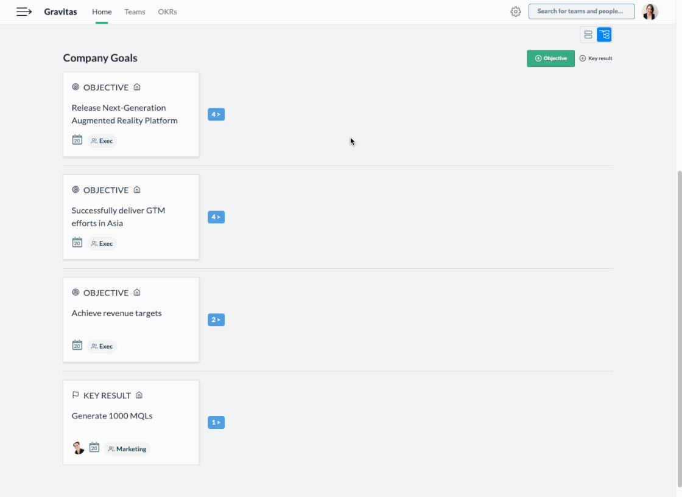The width and height of the screenshot is (682, 497).
Task: Click Exec team tag on revenue targets card
Action: point(102,346)
